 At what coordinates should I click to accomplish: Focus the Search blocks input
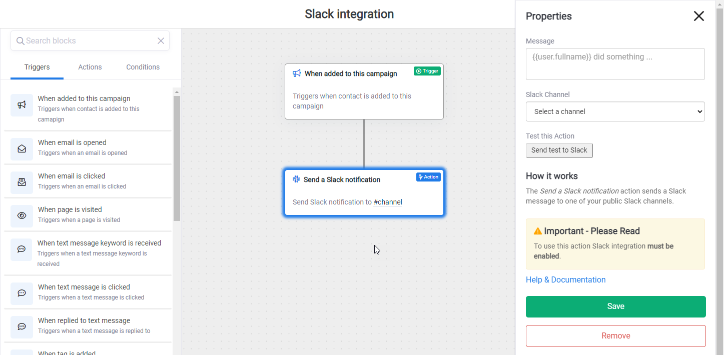(90, 41)
